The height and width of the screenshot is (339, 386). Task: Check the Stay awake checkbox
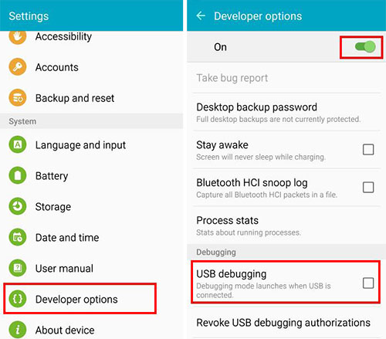tap(368, 150)
